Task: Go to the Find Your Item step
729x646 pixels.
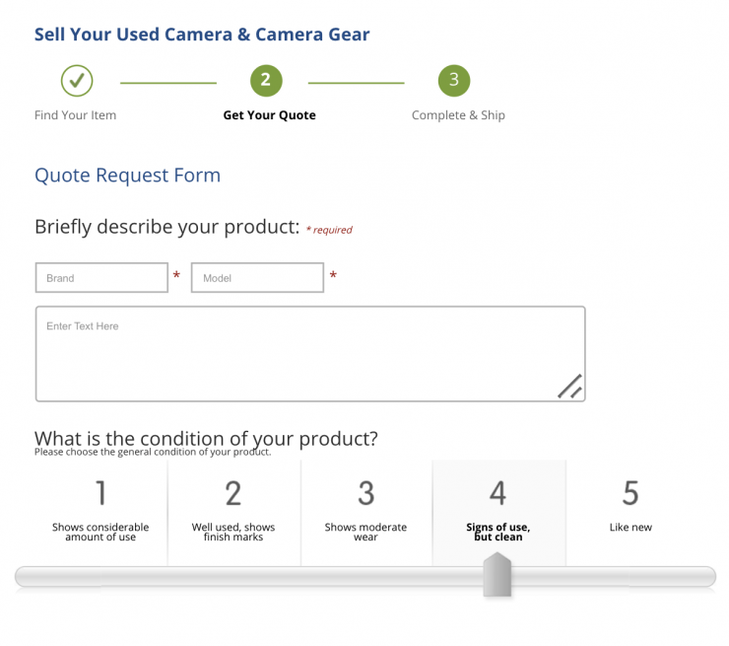Action: click(75, 115)
